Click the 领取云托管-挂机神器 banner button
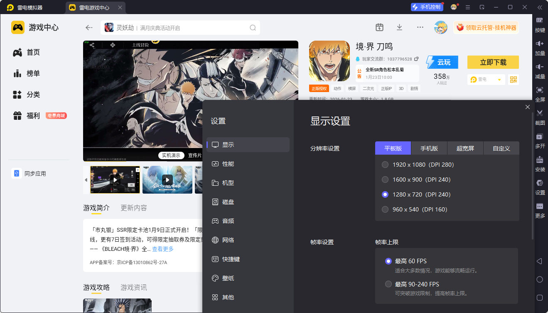548x313 pixels. pyautogui.click(x=486, y=28)
